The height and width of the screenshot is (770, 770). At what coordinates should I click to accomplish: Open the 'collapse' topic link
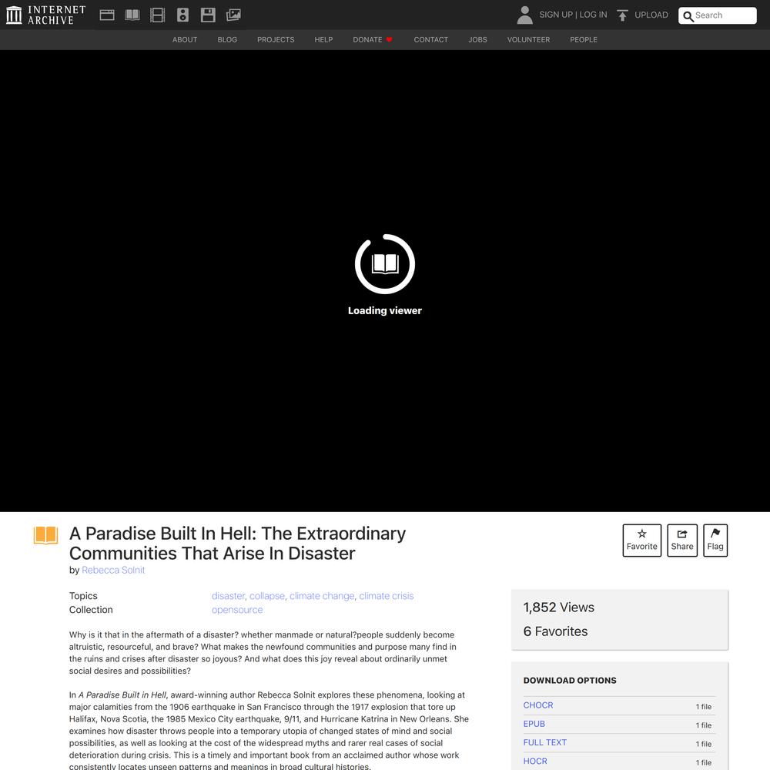coord(267,596)
